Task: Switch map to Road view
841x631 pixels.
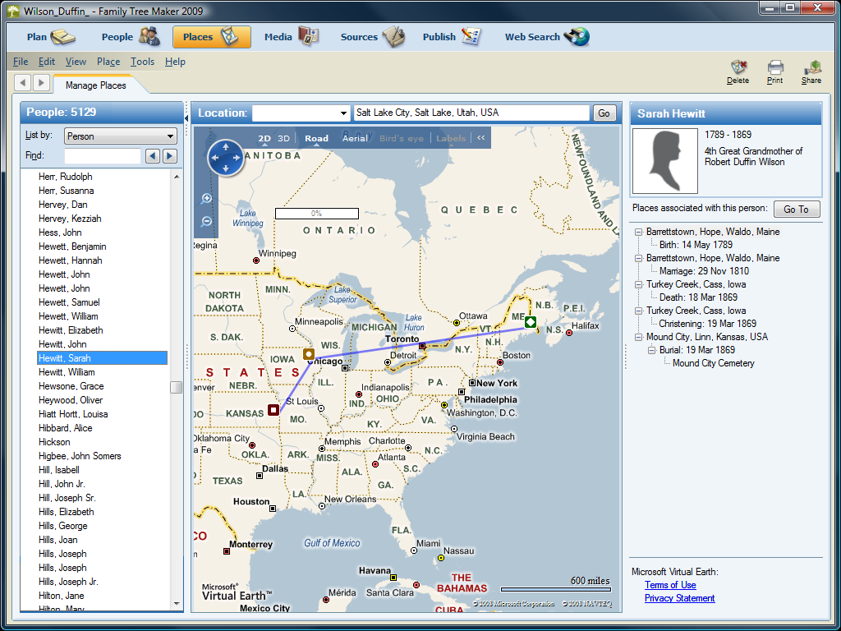Action: pyautogui.click(x=316, y=138)
